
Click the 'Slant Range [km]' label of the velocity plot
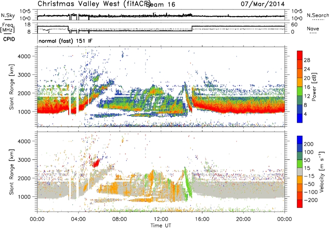[12, 172]
